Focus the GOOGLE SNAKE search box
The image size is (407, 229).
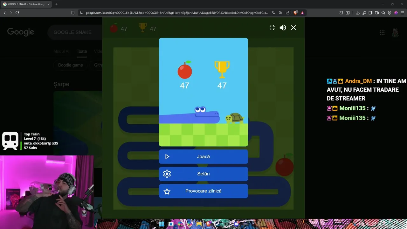pyautogui.click(x=75, y=32)
